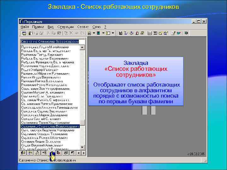Open dropdown arrow beside the document icon
This screenshot has width=227, height=170.
click(x=94, y=33)
